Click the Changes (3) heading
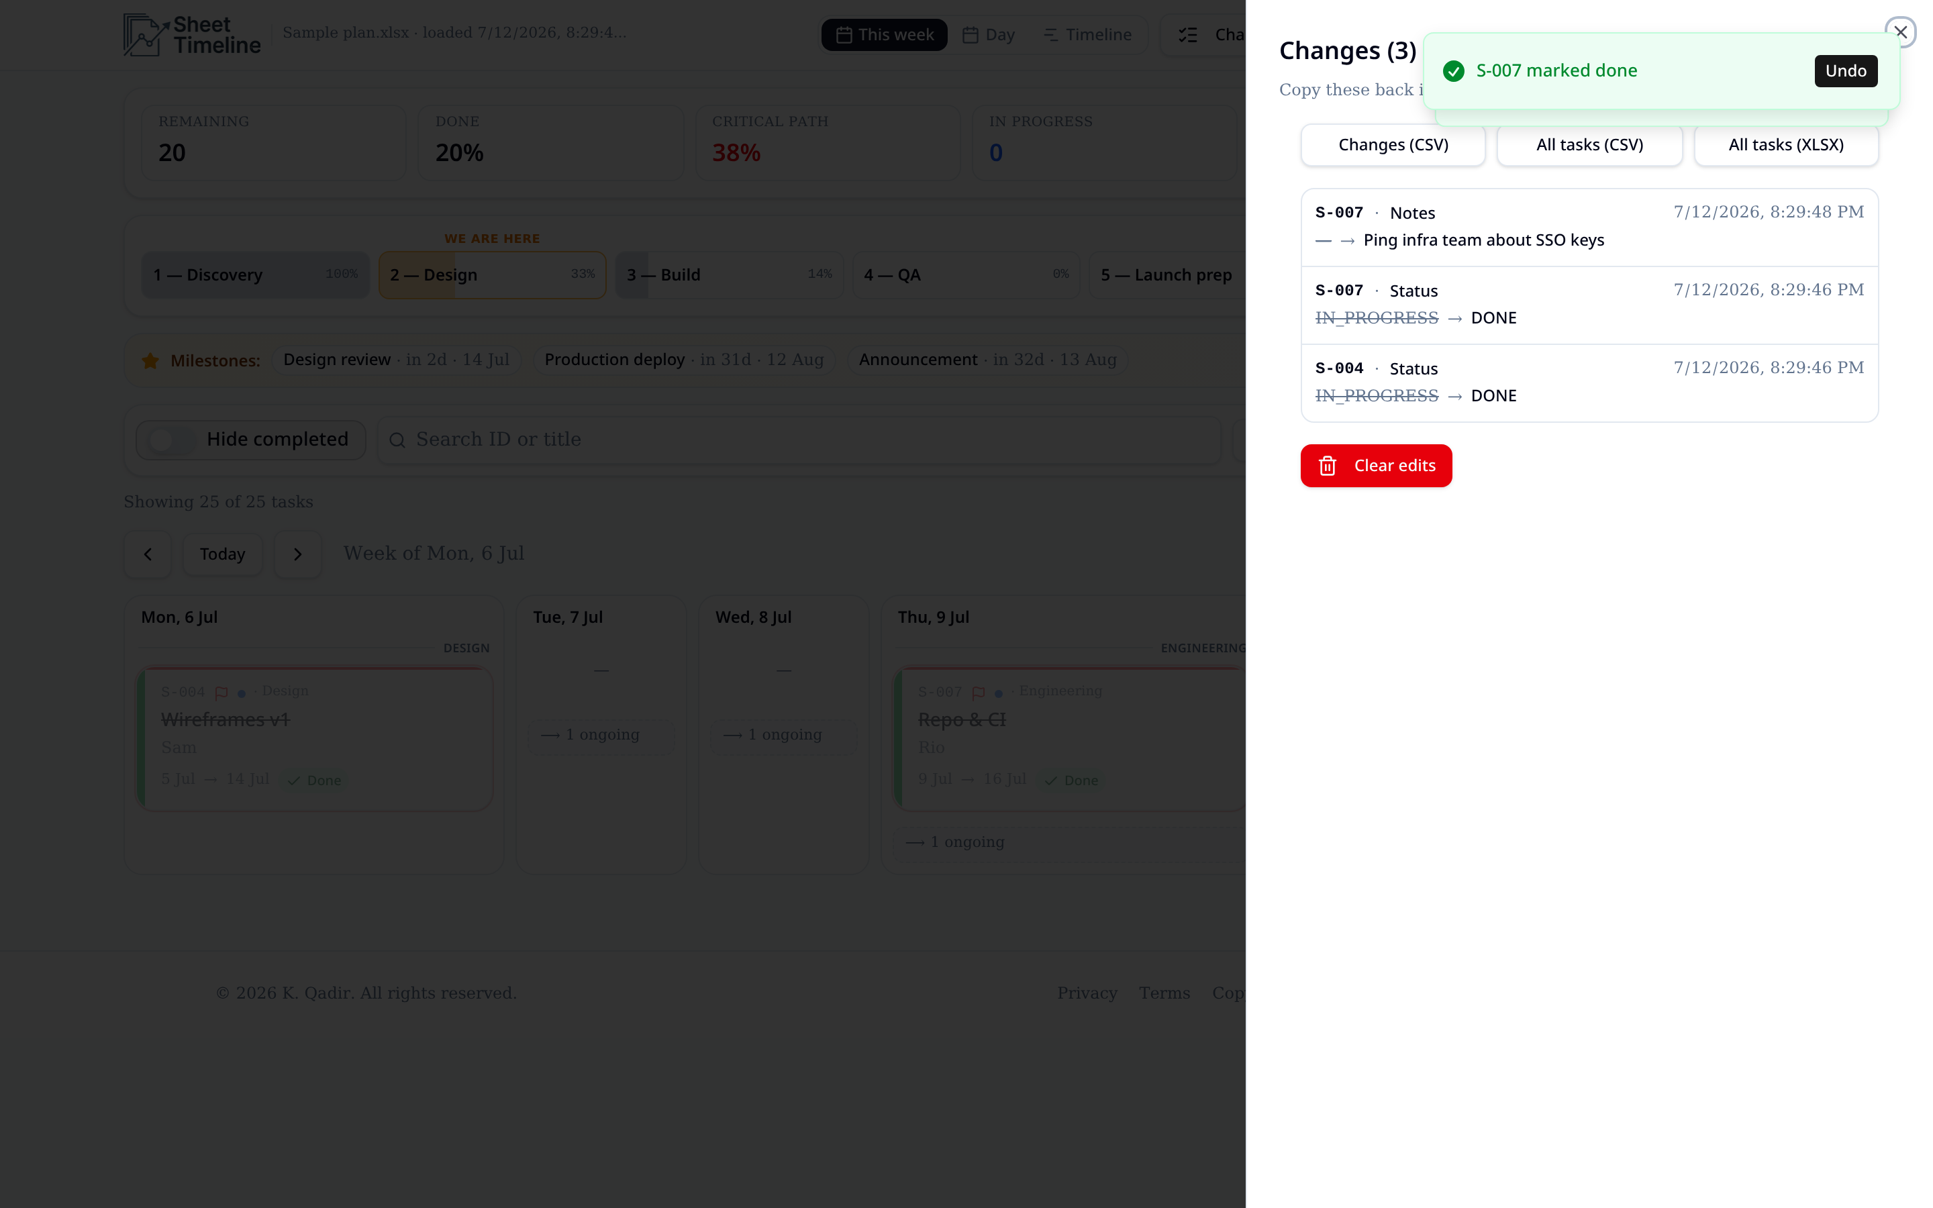Viewport: 1933px width, 1208px height. [1348, 50]
